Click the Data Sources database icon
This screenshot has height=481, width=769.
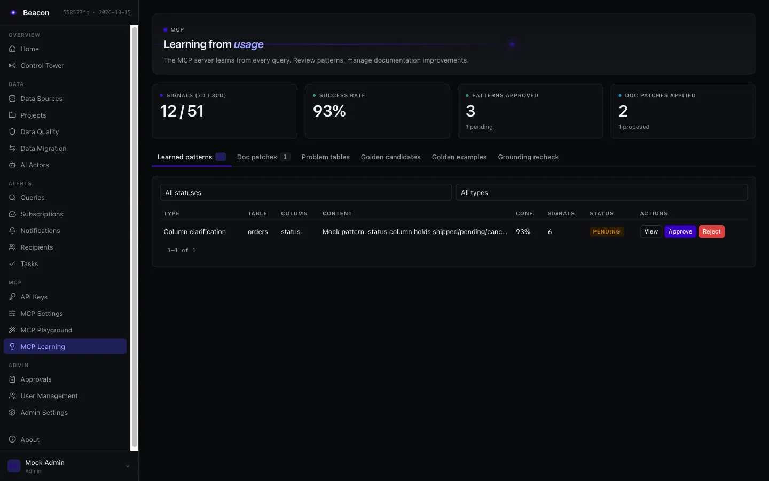[12, 98]
